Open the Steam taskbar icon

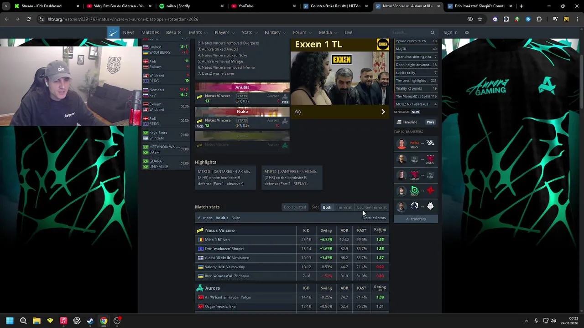pyautogui.click(x=90, y=321)
